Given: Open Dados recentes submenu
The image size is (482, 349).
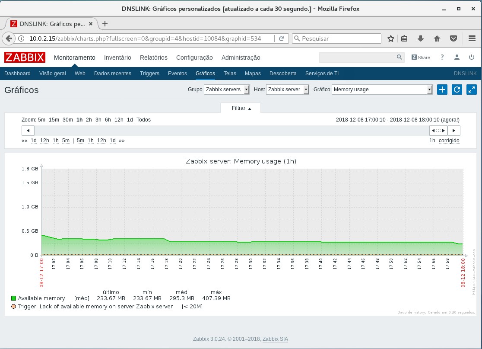Looking at the screenshot, I should 112,73.
